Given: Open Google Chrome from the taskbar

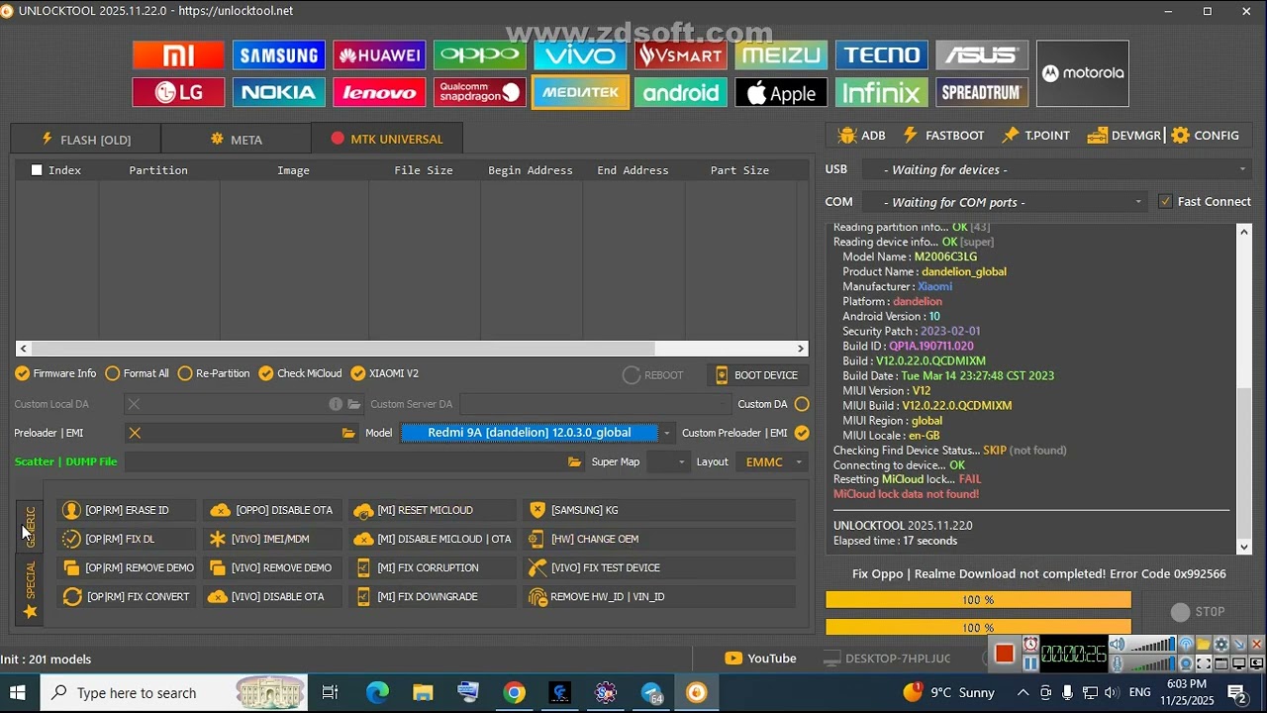Looking at the screenshot, I should (x=514, y=692).
